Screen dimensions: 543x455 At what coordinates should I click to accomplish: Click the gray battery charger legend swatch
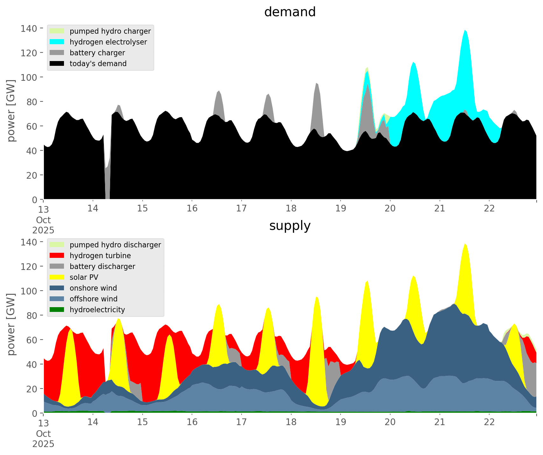[x=57, y=53]
